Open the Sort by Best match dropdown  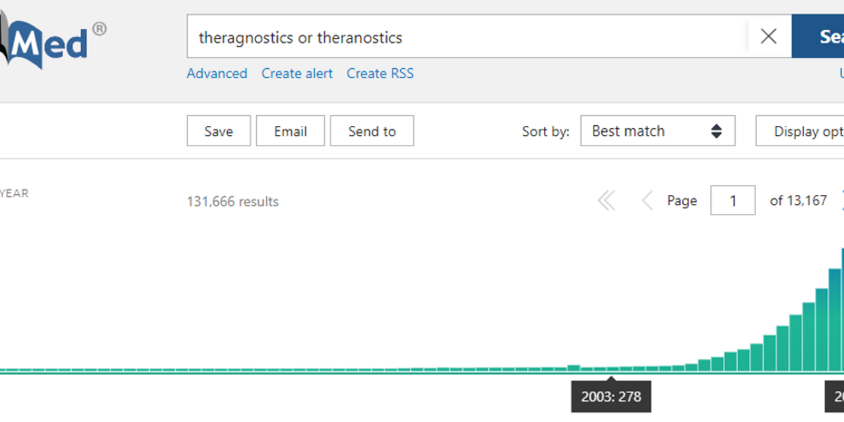pos(657,131)
